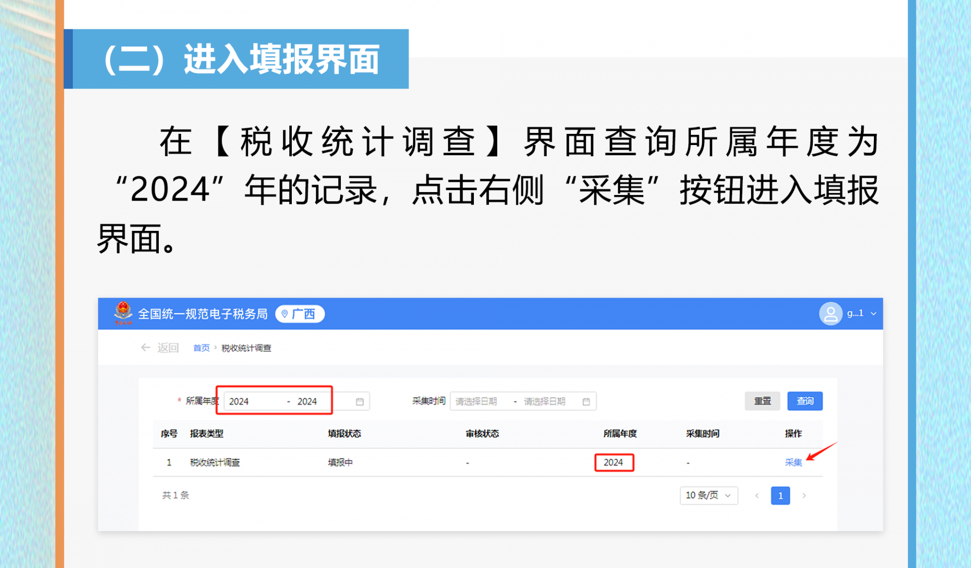Click the 采集时间 start date field

click(x=476, y=402)
